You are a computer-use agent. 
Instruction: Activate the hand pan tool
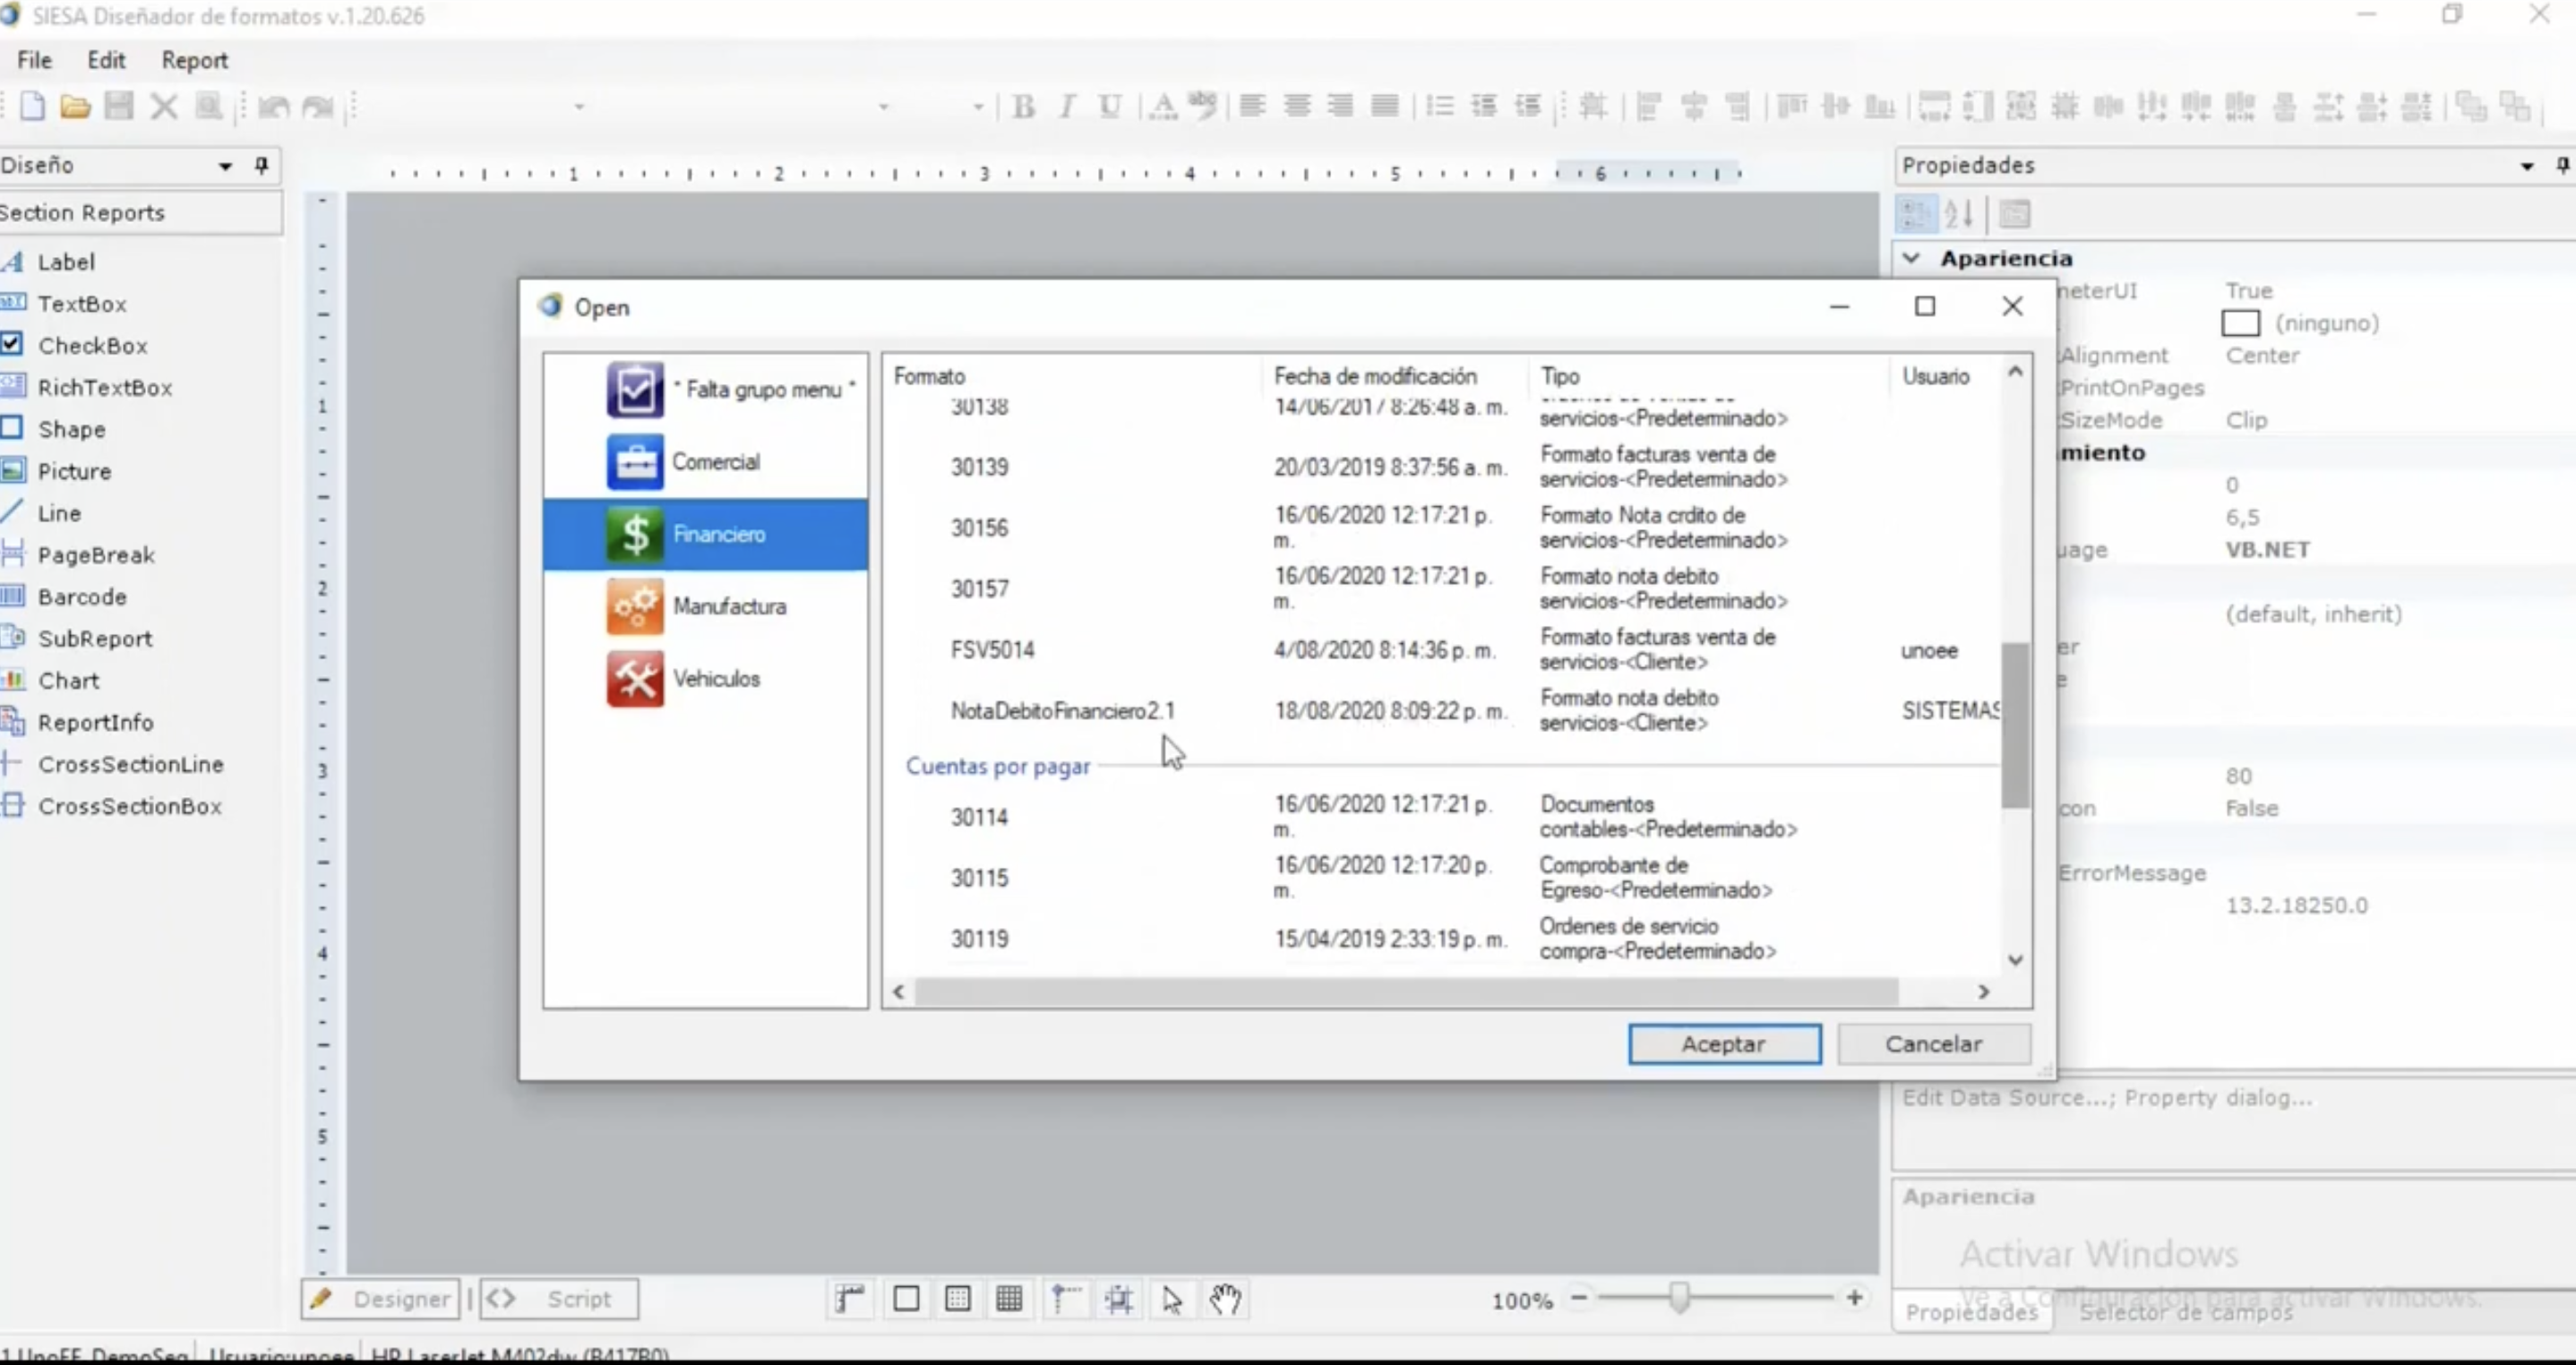[1225, 1299]
